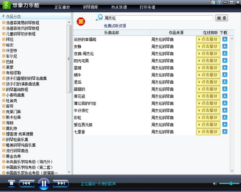Switch to the 打印乐谱 tab
This screenshot has width=241, height=192.
(x=148, y=7)
